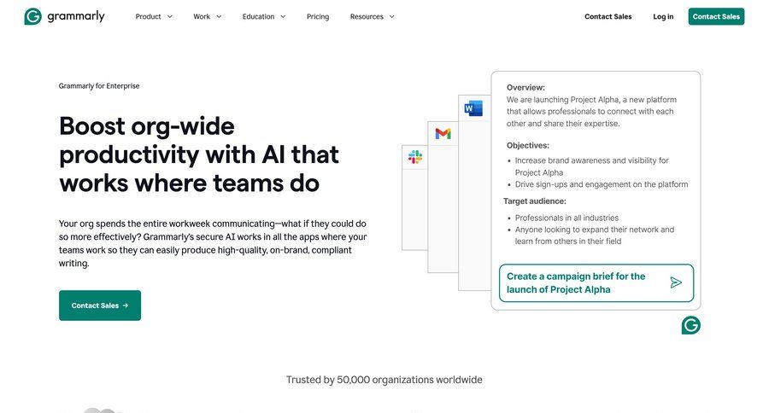Click the Log in link
The image size is (769, 413).
663,16
